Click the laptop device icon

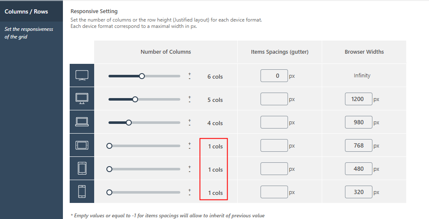click(x=82, y=122)
